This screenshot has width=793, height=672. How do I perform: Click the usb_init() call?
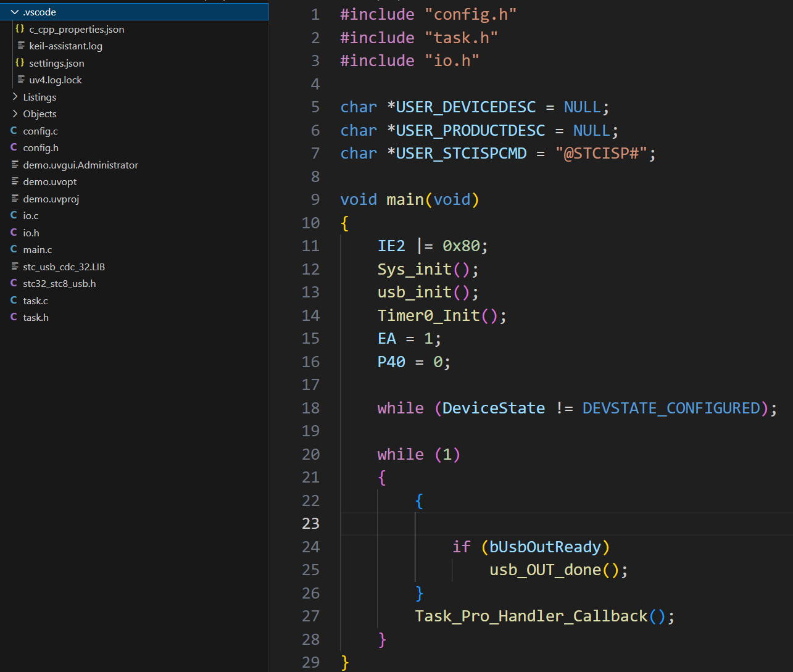pos(428,292)
